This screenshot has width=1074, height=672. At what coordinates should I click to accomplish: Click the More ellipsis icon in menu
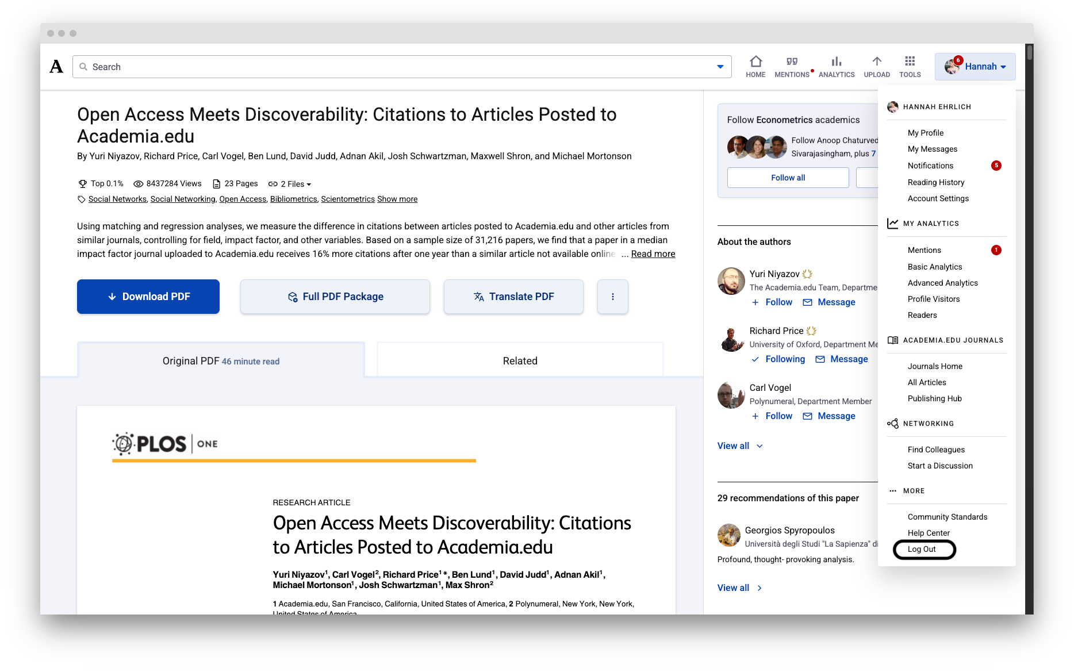click(x=893, y=491)
